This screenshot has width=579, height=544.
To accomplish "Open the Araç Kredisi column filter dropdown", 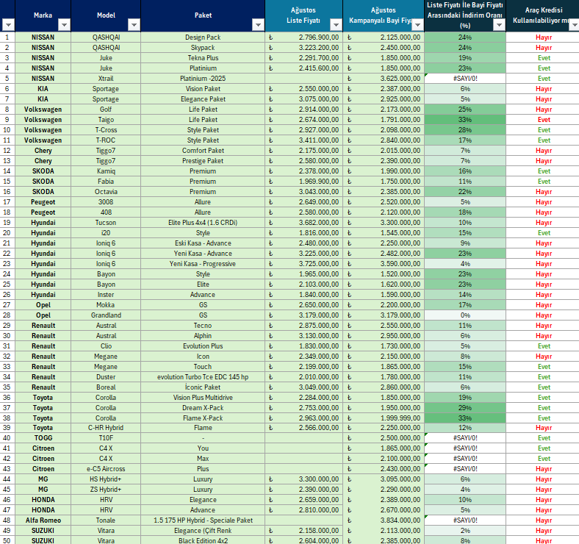I will click(x=574, y=25).
